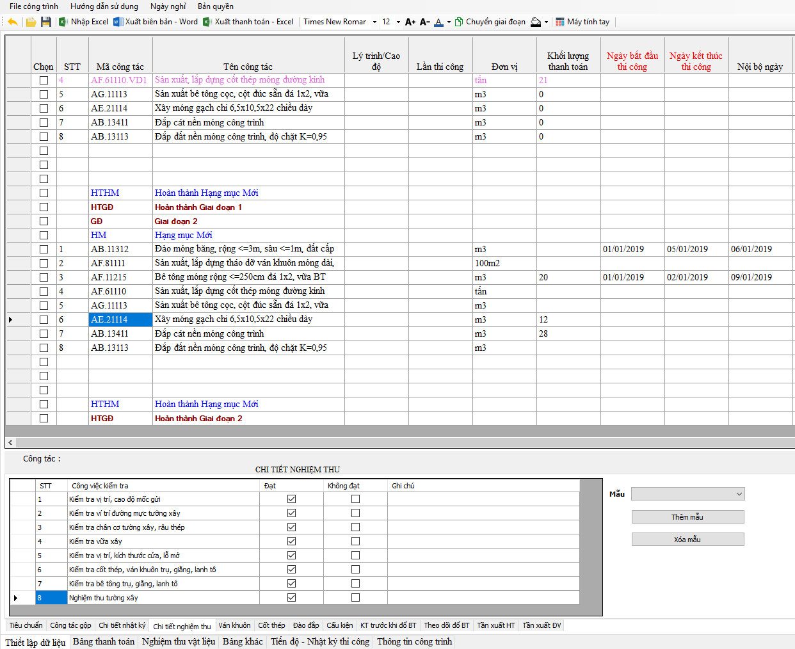
Task: Uncheck Đạt for Kiểm tra vị trí, cao độ mốc gửi
Action: click(291, 499)
